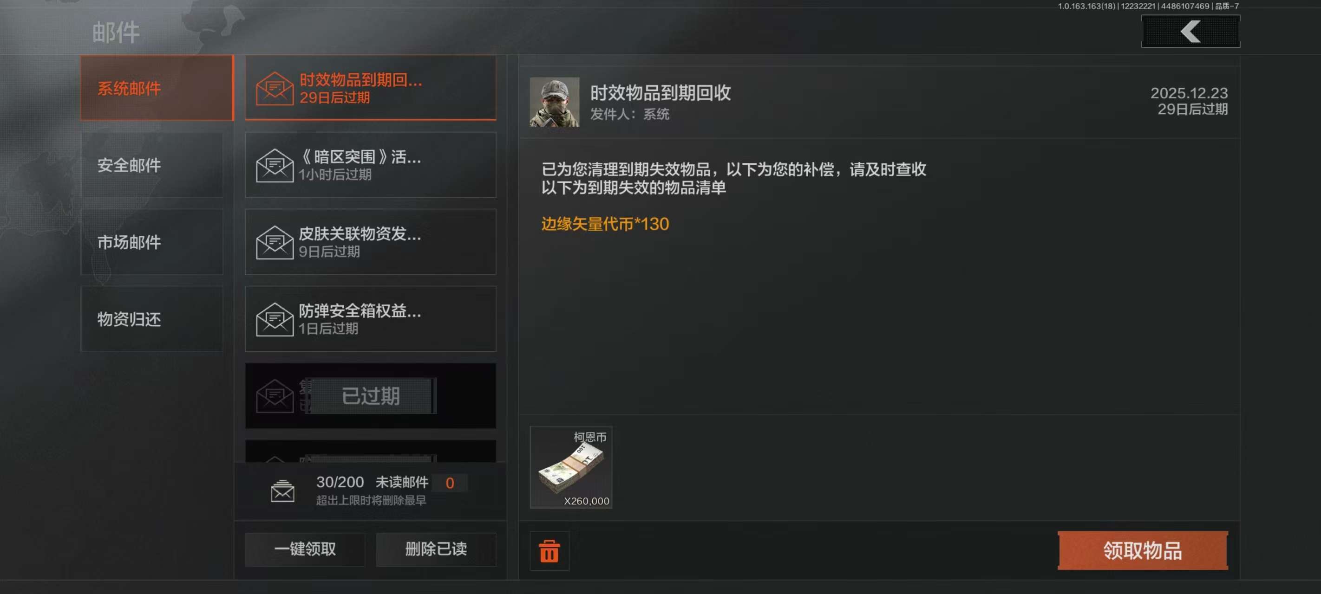Select the expired 已过期 mail entry
This screenshot has width=1321, height=594.
pyautogui.click(x=371, y=396)
